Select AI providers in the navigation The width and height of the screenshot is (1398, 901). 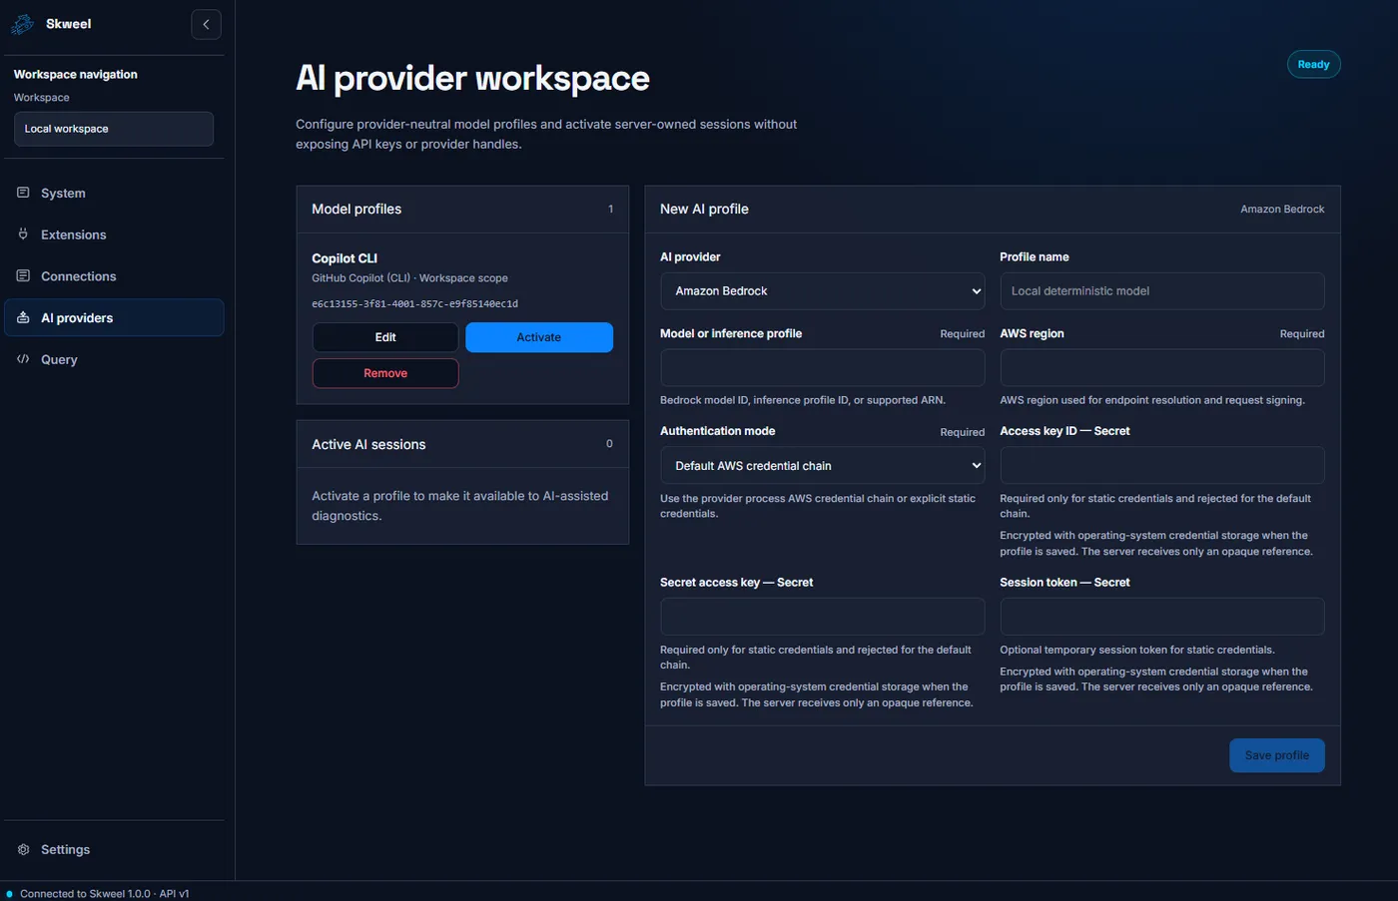tap(114, 317)
